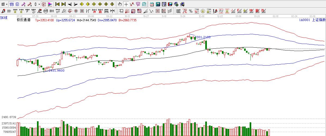The image size is (326, 136).
Task: Open the calculator icon
Action: tap(158, 4)
